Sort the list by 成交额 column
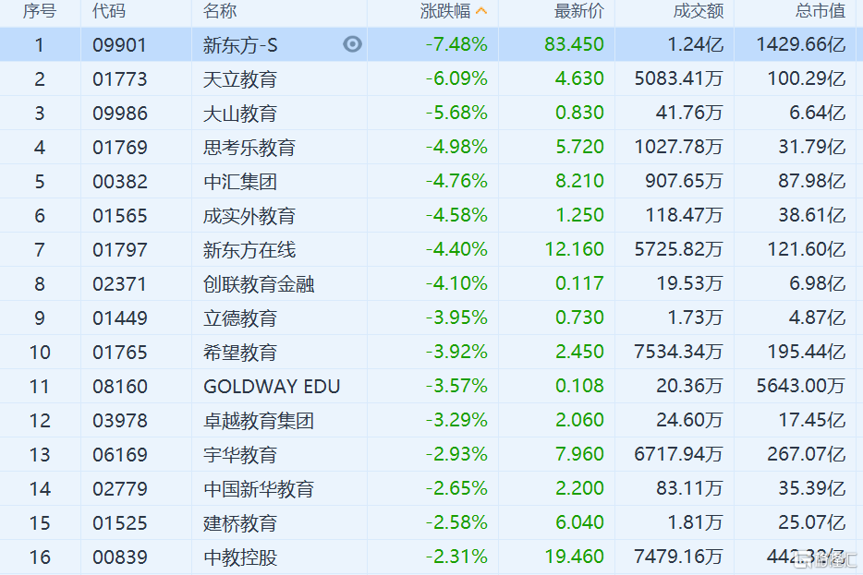The image size is (863, 575). click(x=698, y=11)
